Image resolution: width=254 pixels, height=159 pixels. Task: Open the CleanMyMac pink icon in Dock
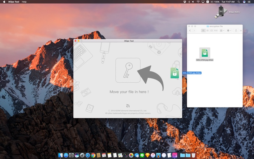pyautogui.click(x=175, y=155)
